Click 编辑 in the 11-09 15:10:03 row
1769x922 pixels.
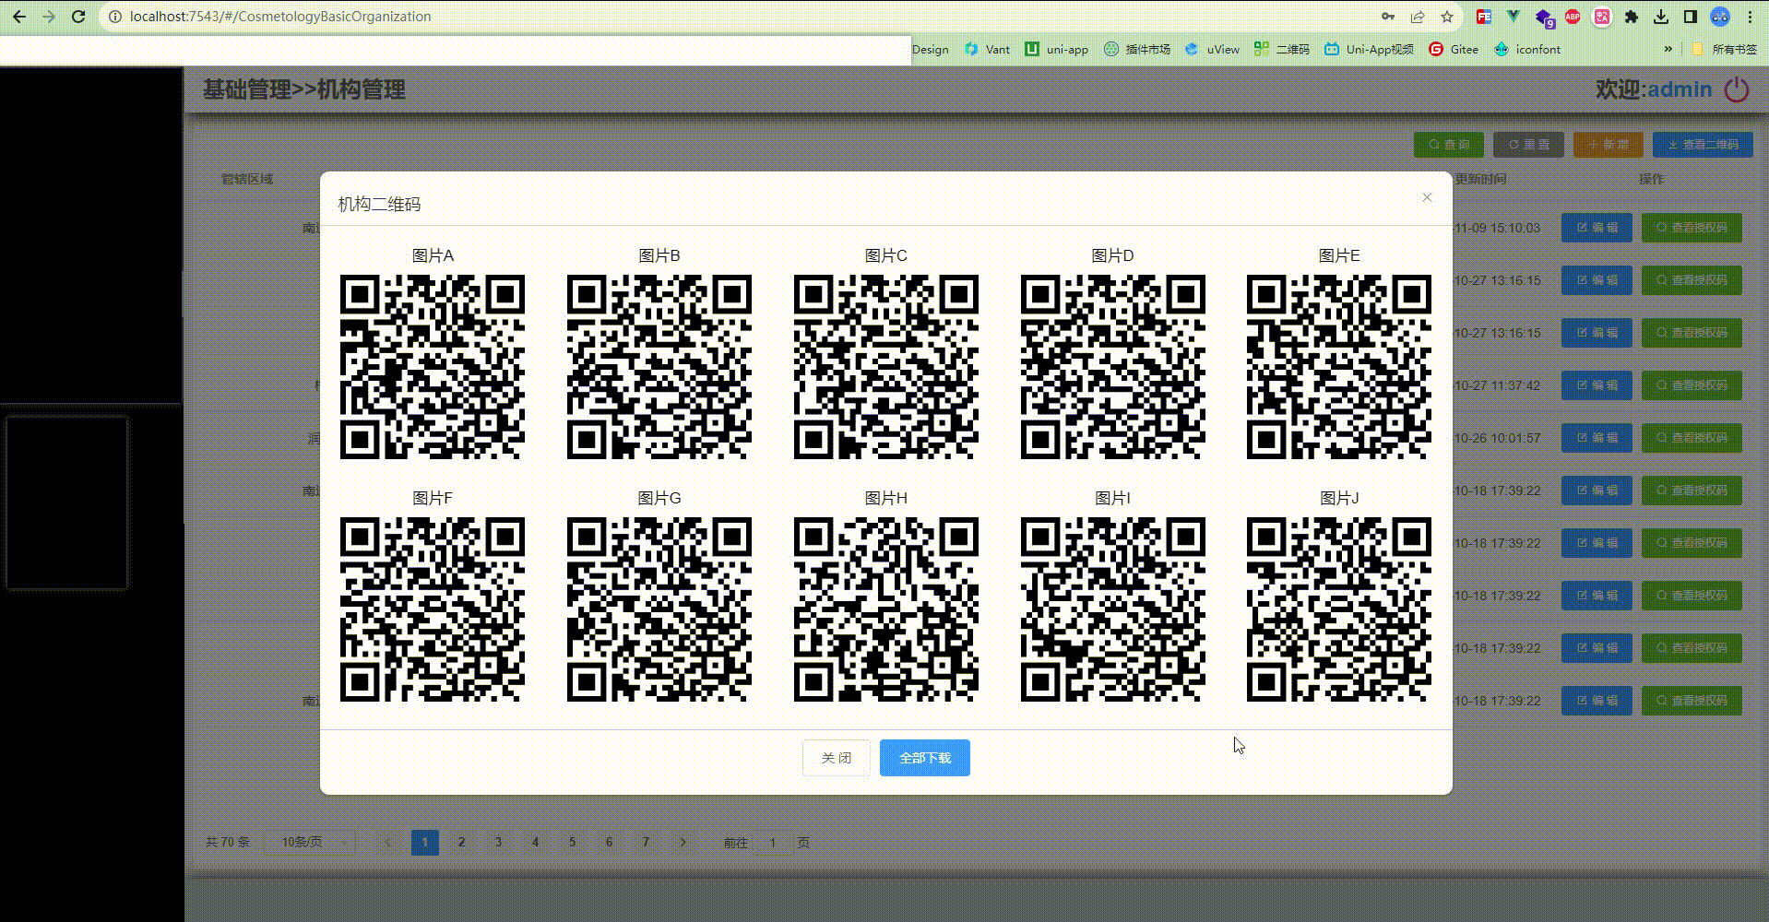pos(1597,228)
